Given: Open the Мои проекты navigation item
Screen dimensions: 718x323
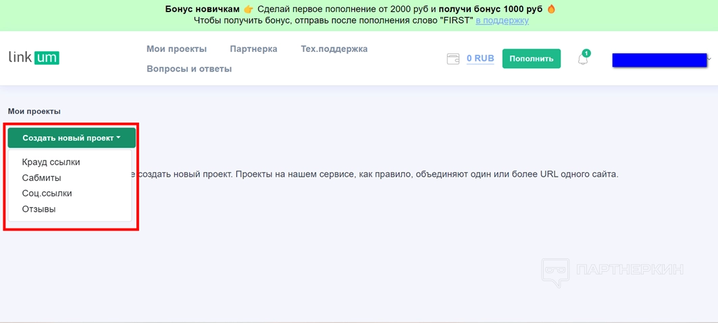Looking at the screenshot, I should coord(177,49).
